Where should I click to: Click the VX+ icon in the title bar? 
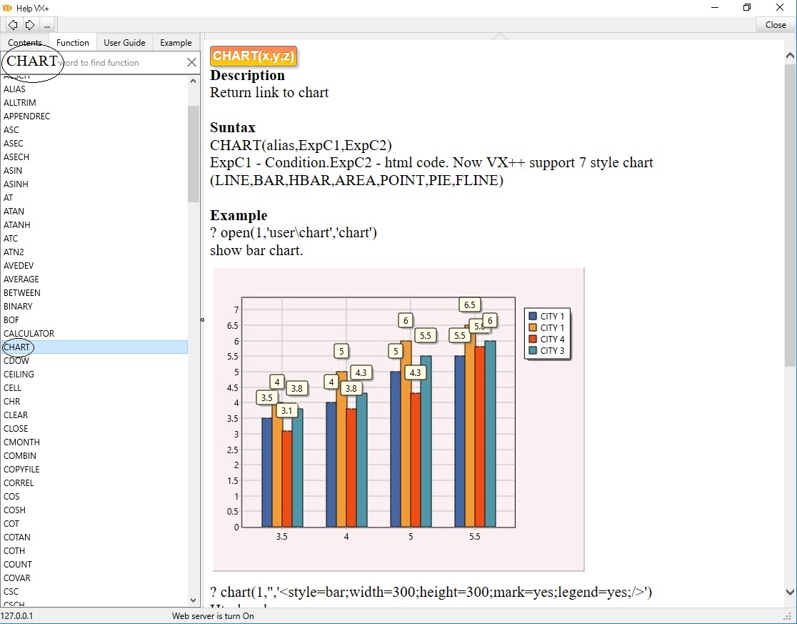click(9, 8)
